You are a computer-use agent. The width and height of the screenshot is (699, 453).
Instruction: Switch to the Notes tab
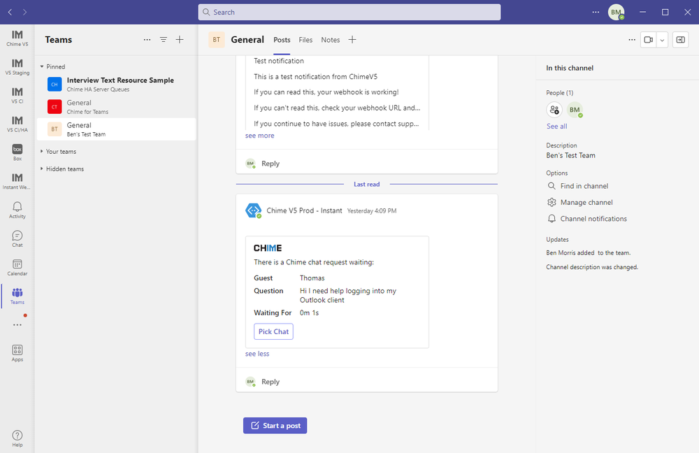(x=331, y=40)
